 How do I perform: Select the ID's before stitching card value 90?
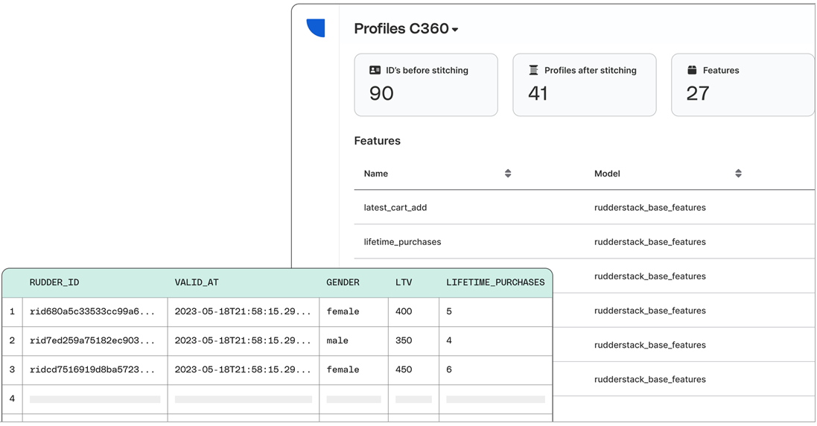tap(381, 93)
